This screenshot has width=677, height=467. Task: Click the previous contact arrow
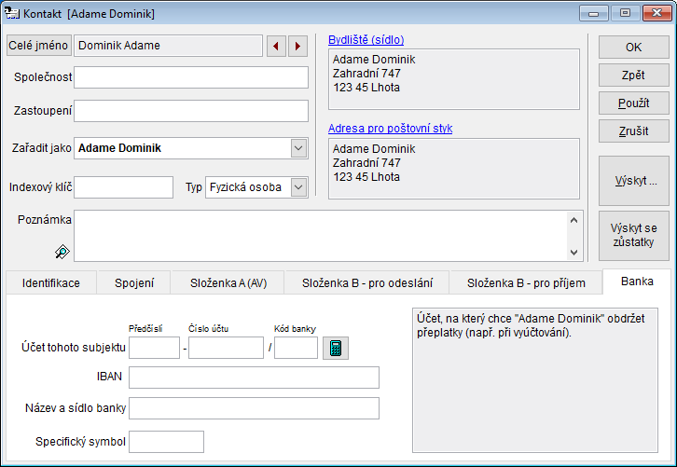[x=277, y=46]
